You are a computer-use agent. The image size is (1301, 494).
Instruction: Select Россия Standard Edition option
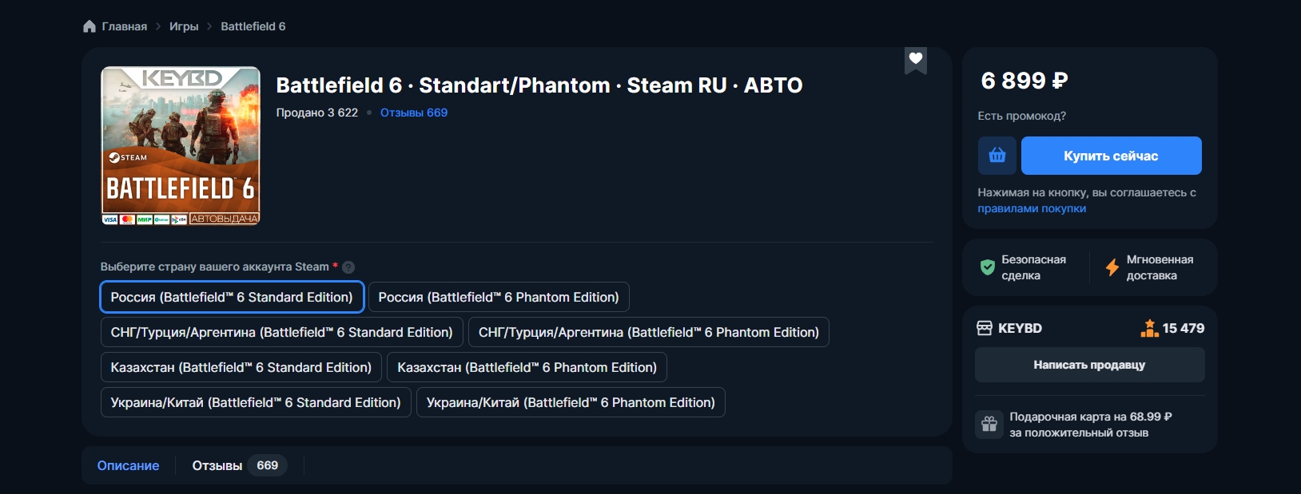232,297
